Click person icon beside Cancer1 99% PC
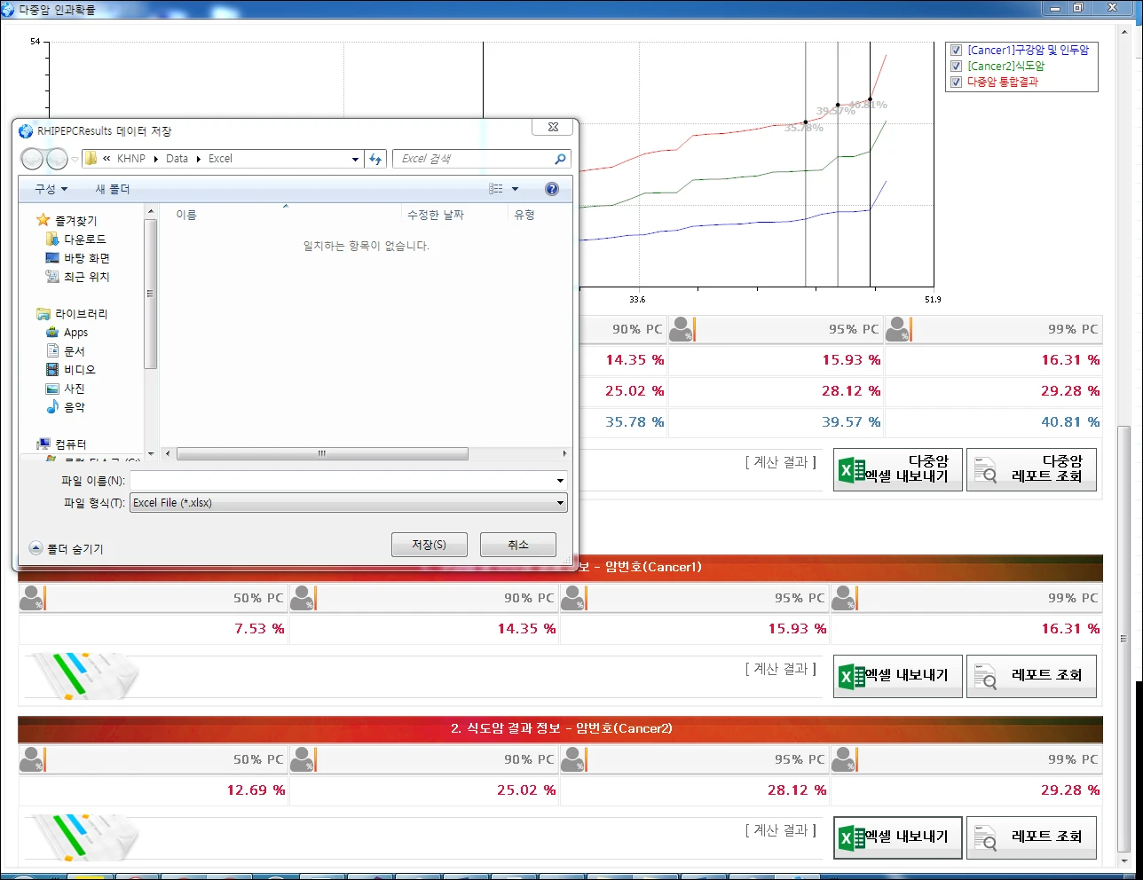The height and width of the screenshot is (880, 1143). (844, 598)
